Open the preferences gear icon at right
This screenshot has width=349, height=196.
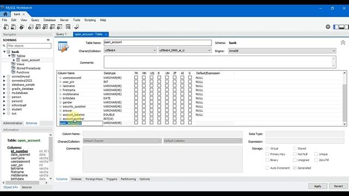(328, 27)
